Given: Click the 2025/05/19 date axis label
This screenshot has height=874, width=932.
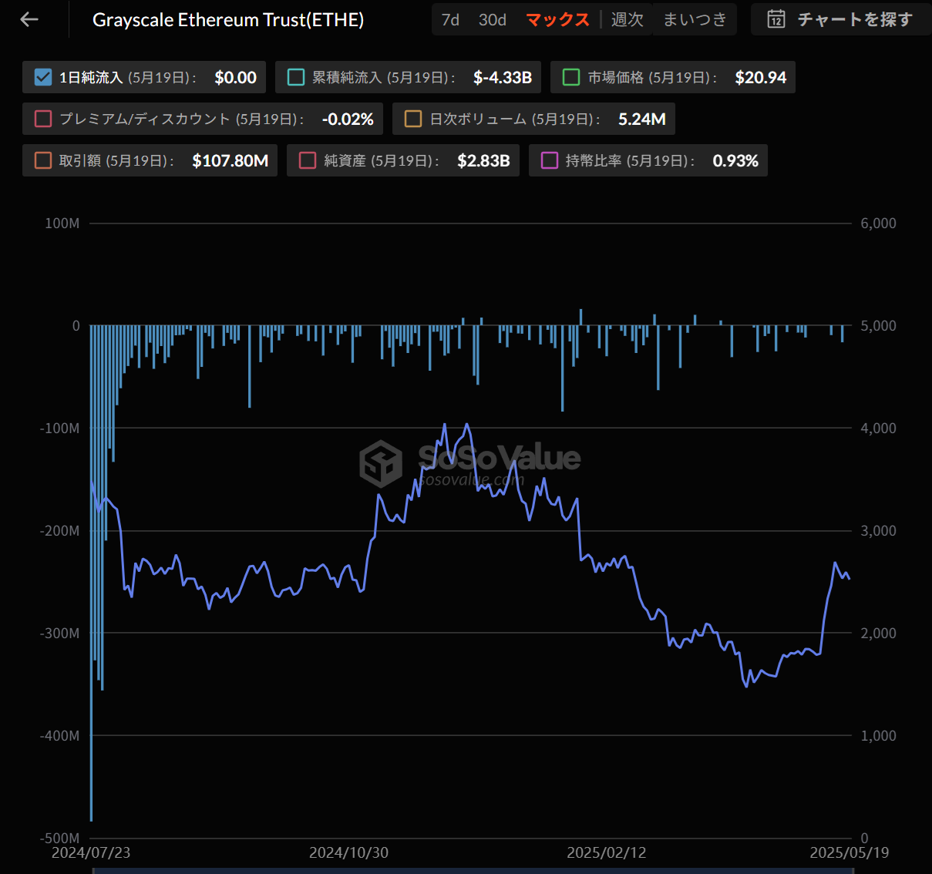Looking at the screenshot, I should point(849,852).
